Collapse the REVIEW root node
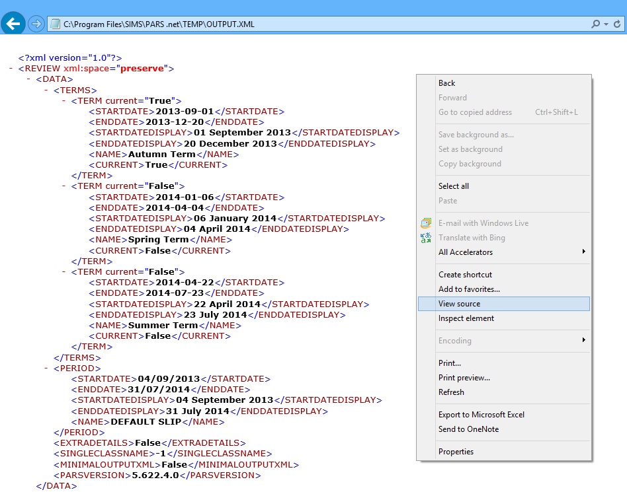The image size is (627, 492). tap(11, 68)
